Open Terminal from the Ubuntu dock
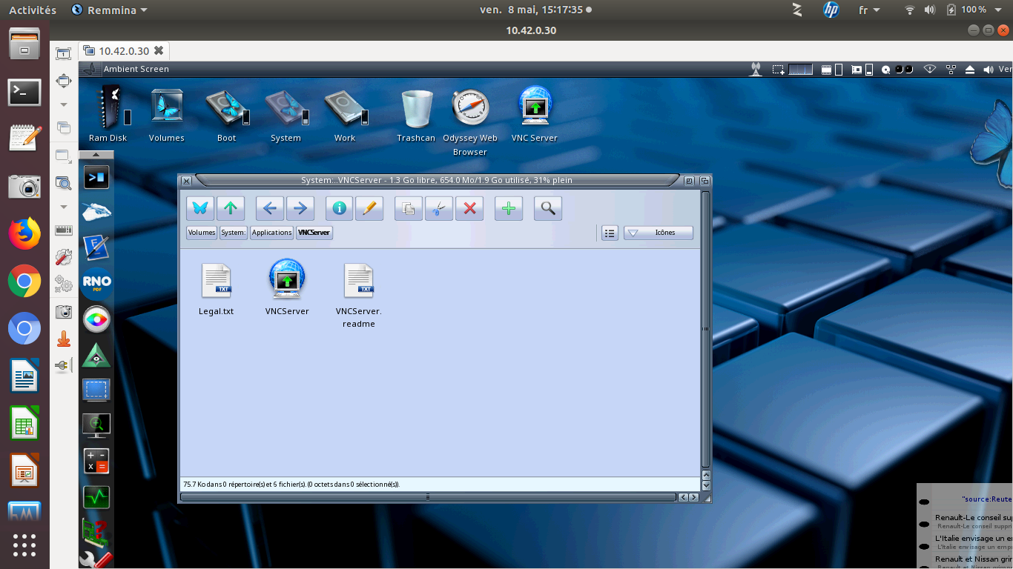Image resolution: width=1013 pixels, height=569 pixels. [x=24, y=92]
